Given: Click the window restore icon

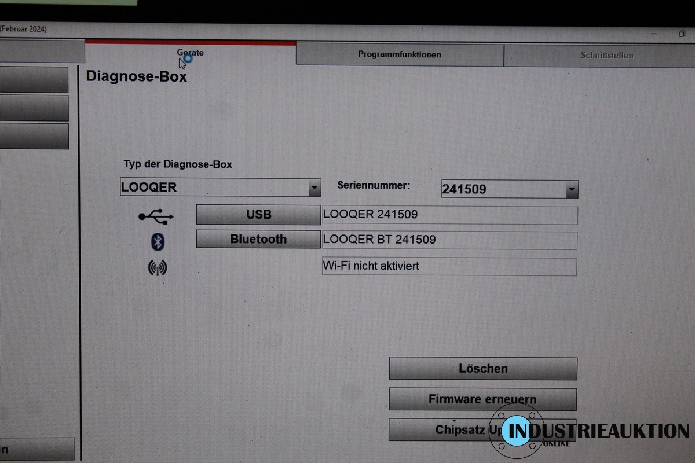Looking at the screenshot, I should (682, 34).
